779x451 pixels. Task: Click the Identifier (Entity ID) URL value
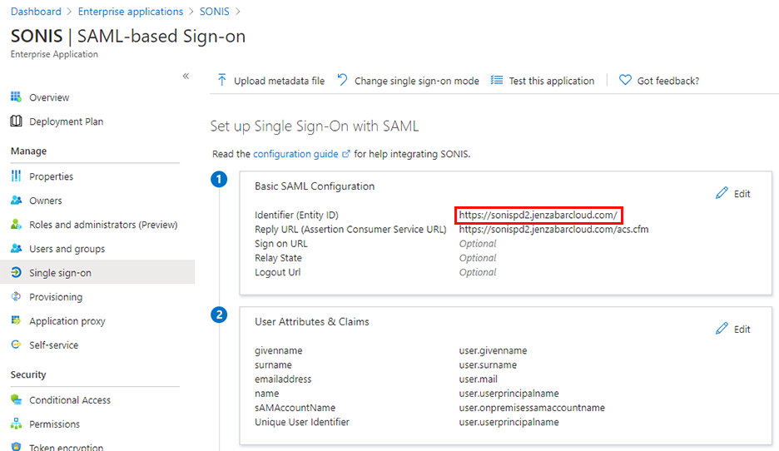click(538, 216)
